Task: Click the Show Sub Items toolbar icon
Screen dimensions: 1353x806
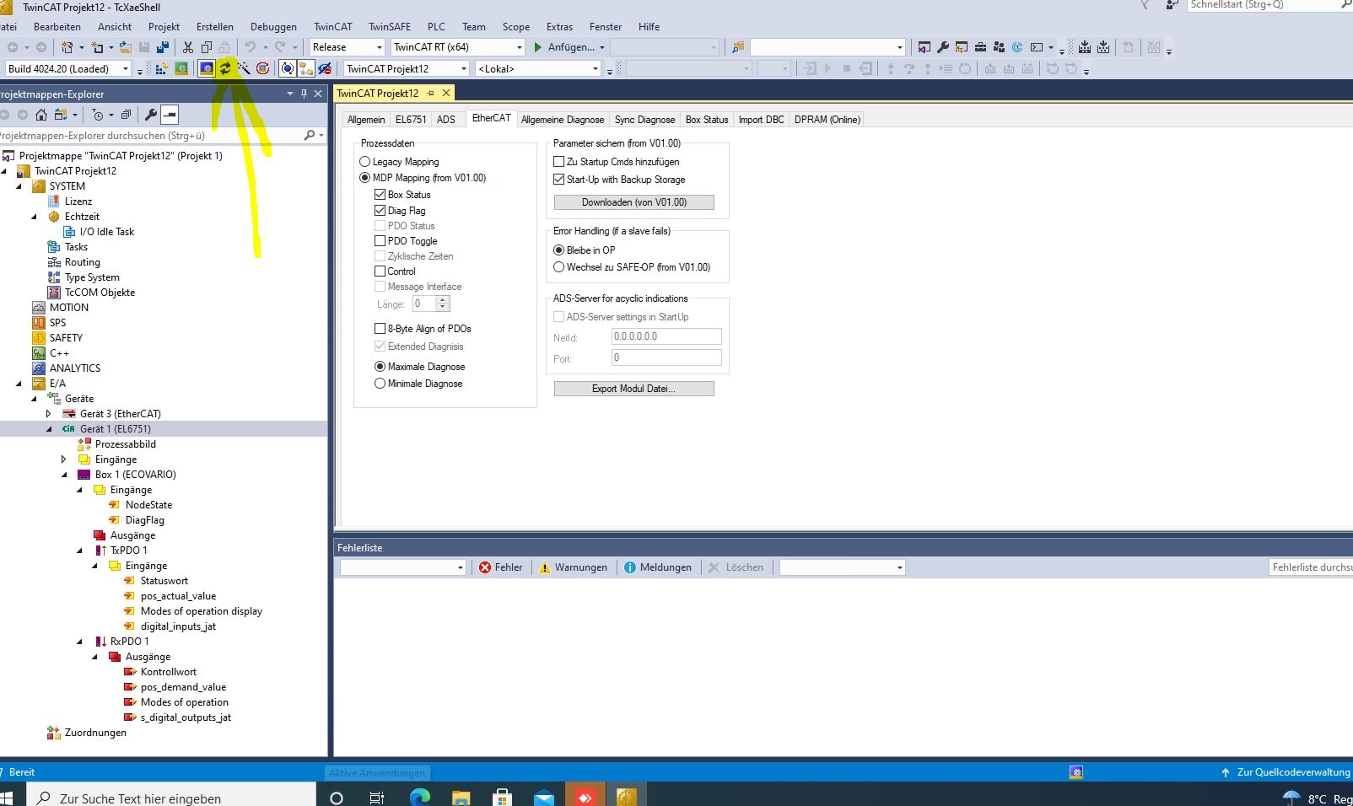Action: (306, 68)
